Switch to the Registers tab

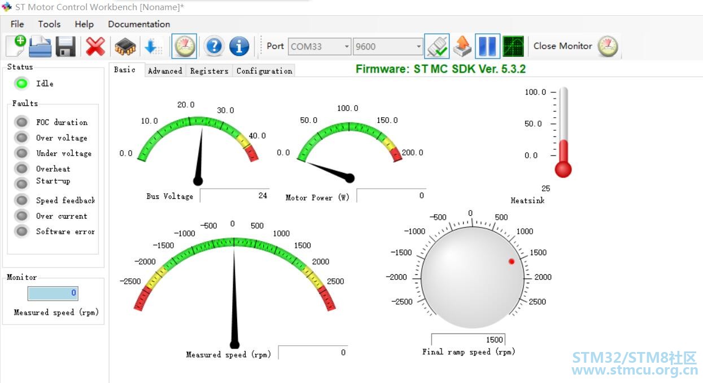pos(209,70)
